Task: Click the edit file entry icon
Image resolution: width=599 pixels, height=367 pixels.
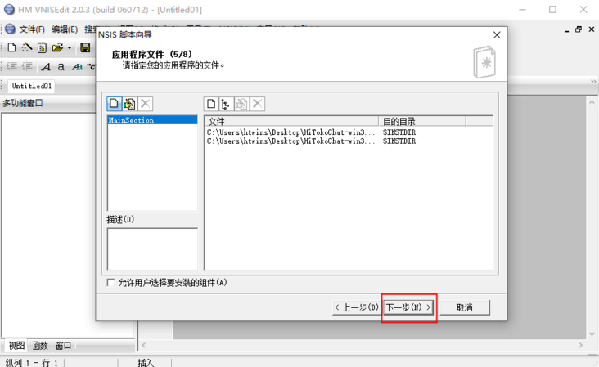Action: pos(242,103)
